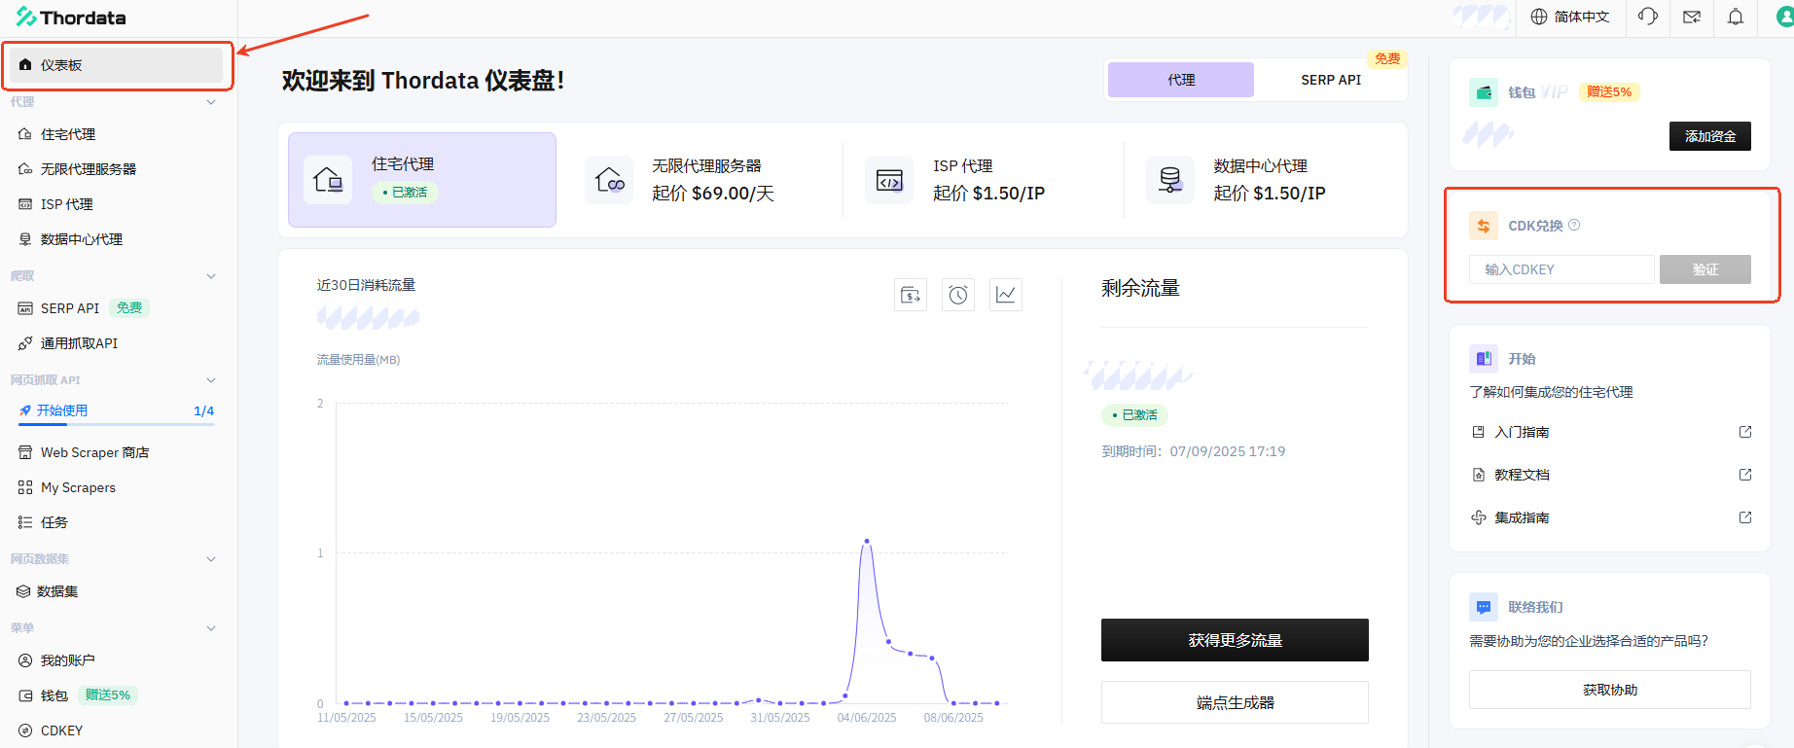
Task: Click the 添加资金 add funds button
Action: coord(1710,136)
